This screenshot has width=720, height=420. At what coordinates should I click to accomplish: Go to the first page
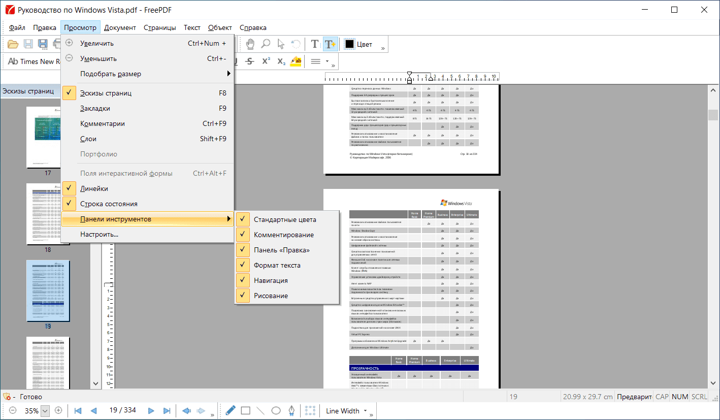click(x=78, y=411)
